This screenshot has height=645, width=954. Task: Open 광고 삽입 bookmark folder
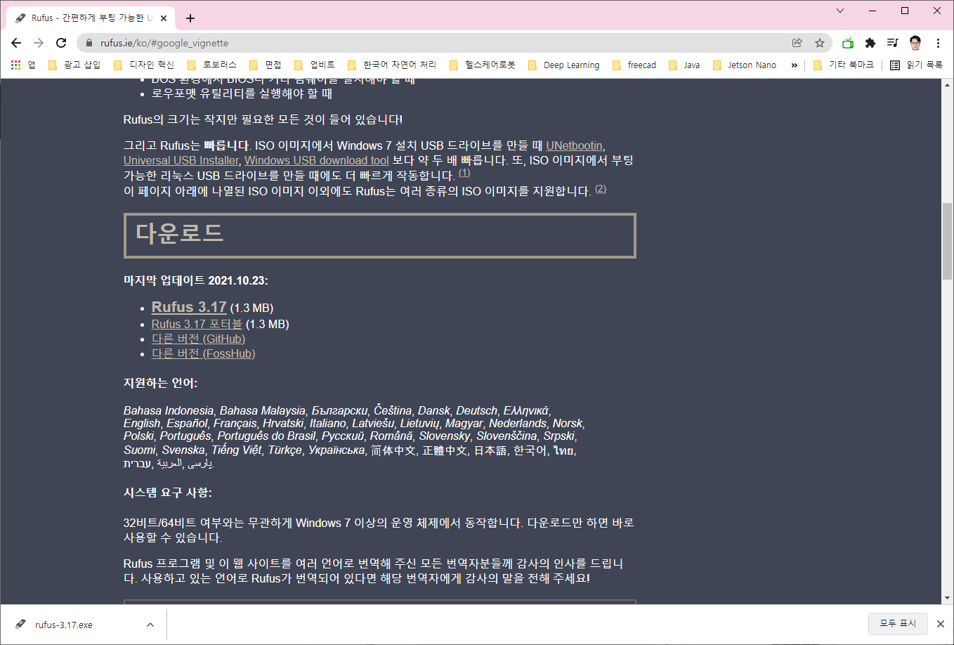(x=74, y=65)
